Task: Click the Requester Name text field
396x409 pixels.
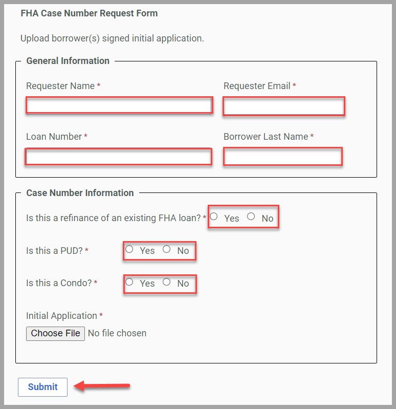Action: (x=119, y=105)
